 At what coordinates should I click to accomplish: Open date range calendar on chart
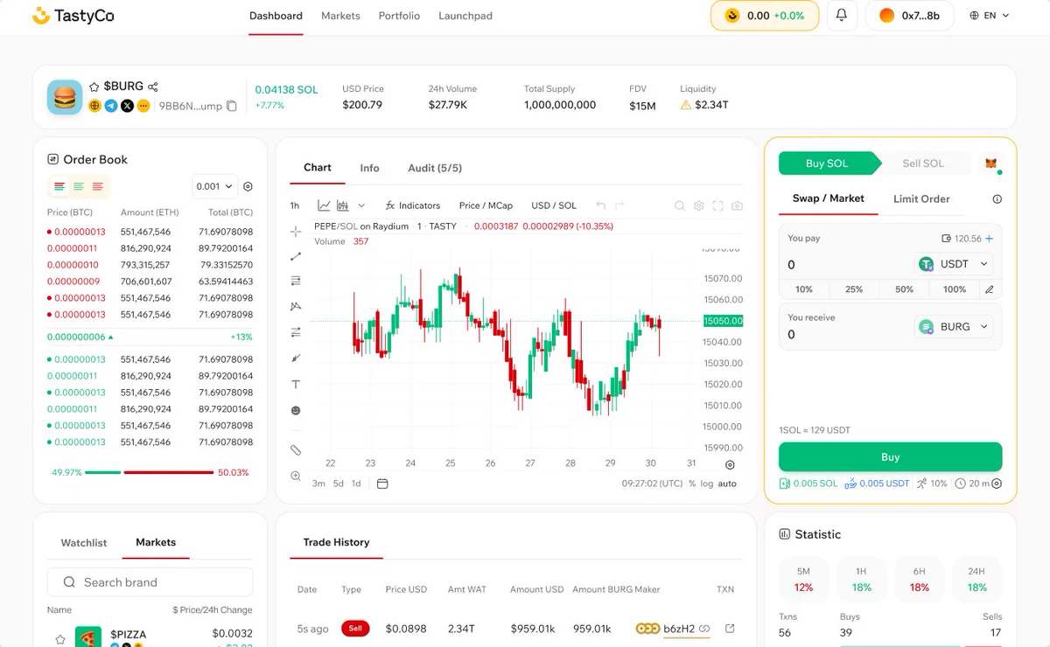[x=382, y=484]
